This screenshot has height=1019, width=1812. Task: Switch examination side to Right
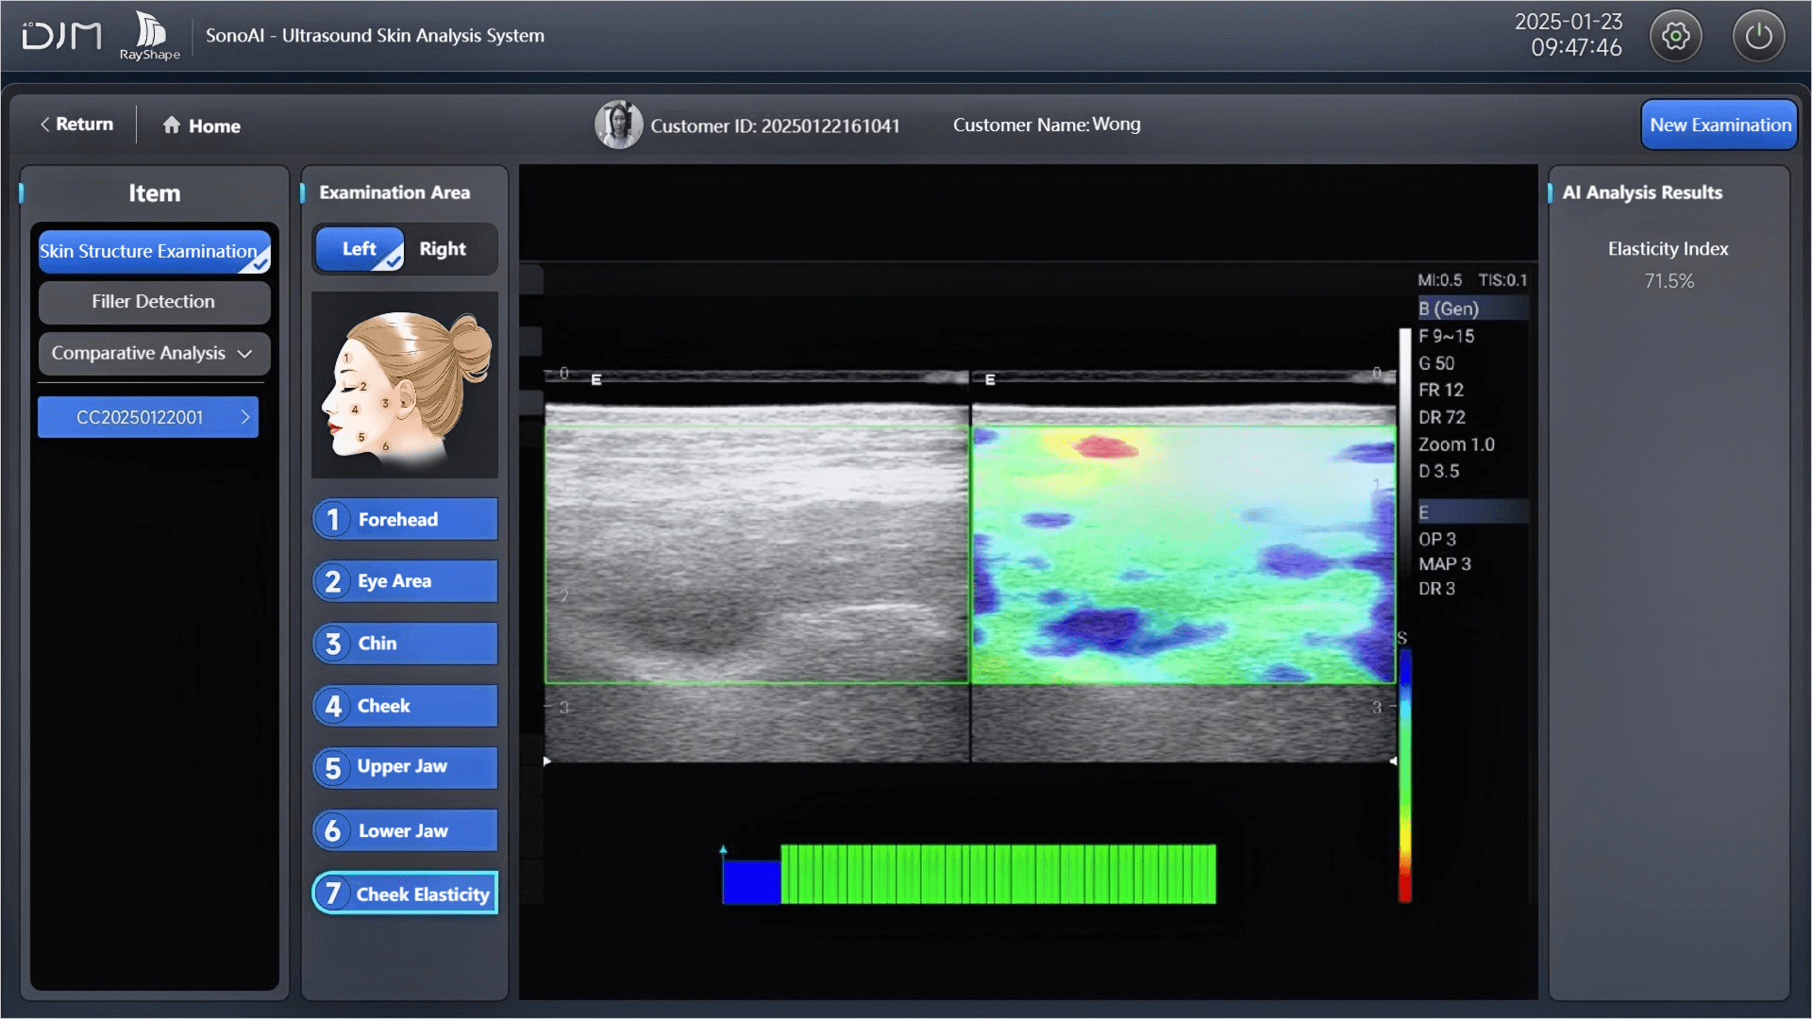(x=443, y=249)
